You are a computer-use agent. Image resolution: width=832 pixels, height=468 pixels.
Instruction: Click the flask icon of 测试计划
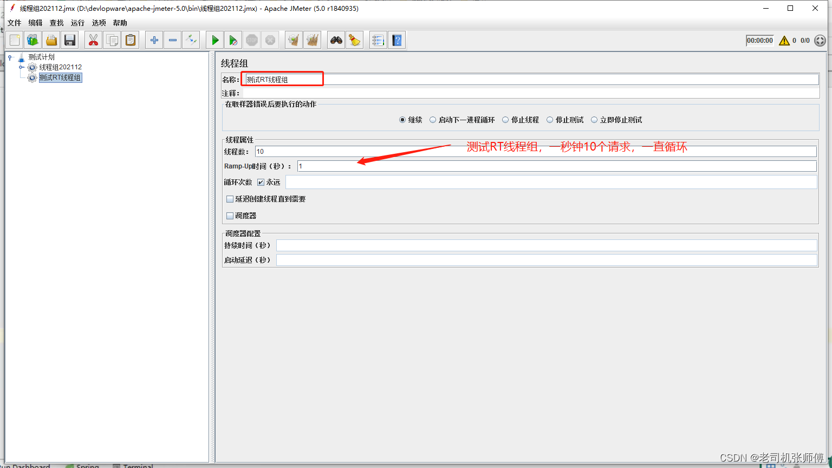tap(21, 57)
